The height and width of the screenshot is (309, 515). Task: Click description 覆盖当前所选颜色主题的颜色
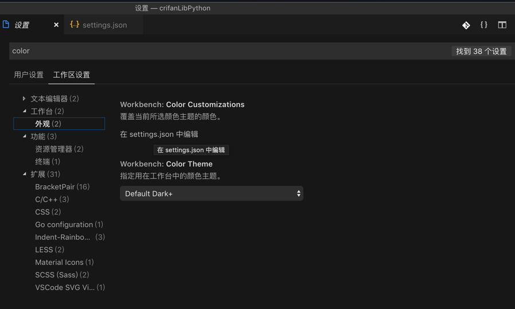[171, 117]
